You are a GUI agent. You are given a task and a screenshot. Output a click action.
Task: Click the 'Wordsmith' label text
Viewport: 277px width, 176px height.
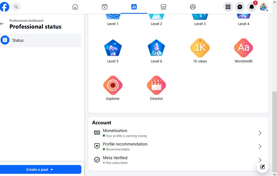243,61
